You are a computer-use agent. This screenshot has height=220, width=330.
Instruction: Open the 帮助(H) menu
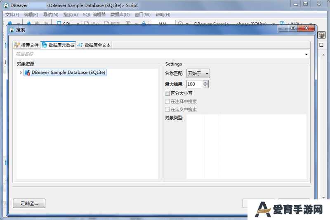click(163, 14)
